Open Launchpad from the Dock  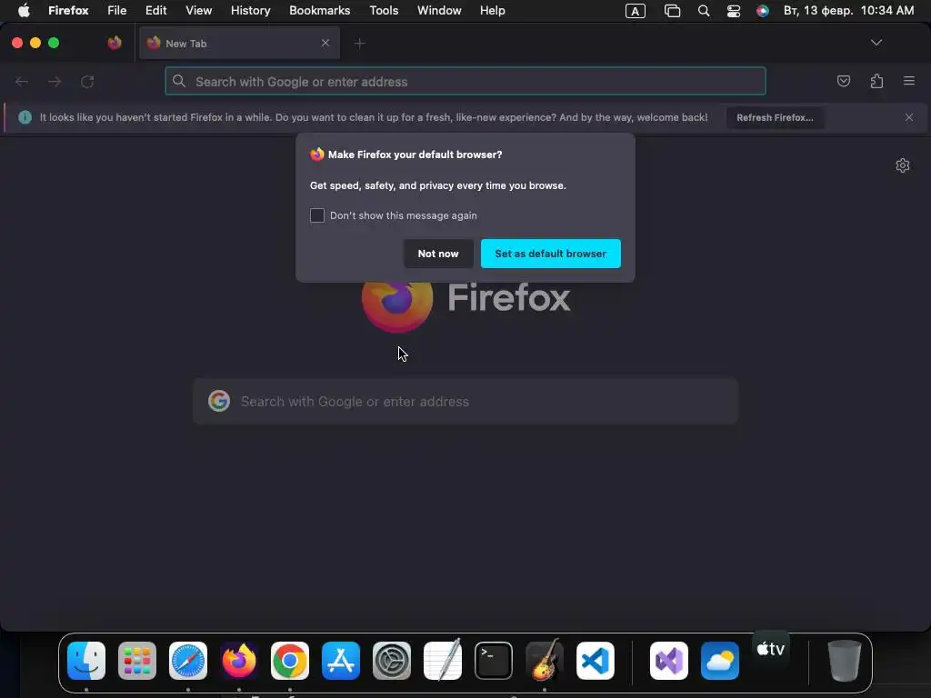click(137, 661)
